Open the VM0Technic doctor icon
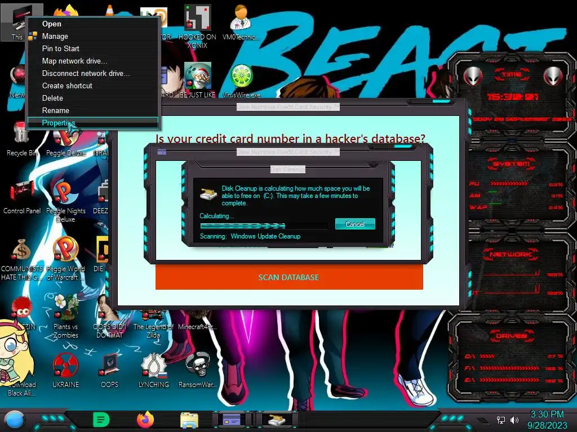 point(241,22)
